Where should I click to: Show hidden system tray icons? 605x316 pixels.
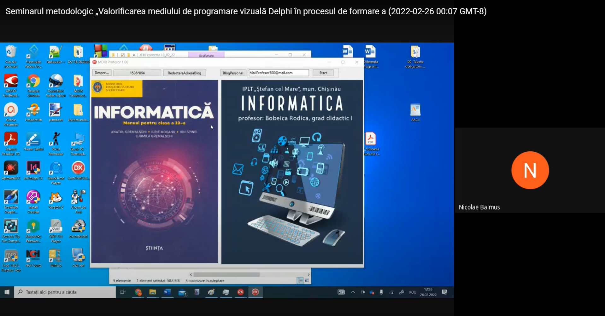point(353,292)
